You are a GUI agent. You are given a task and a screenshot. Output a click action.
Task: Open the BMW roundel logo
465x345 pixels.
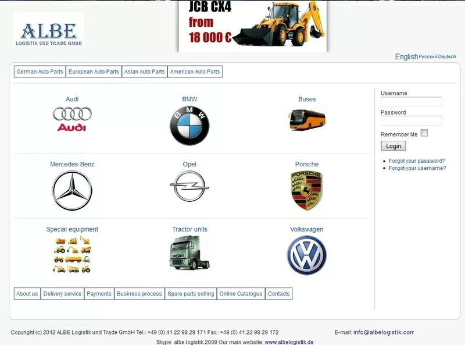click(189, 125)
